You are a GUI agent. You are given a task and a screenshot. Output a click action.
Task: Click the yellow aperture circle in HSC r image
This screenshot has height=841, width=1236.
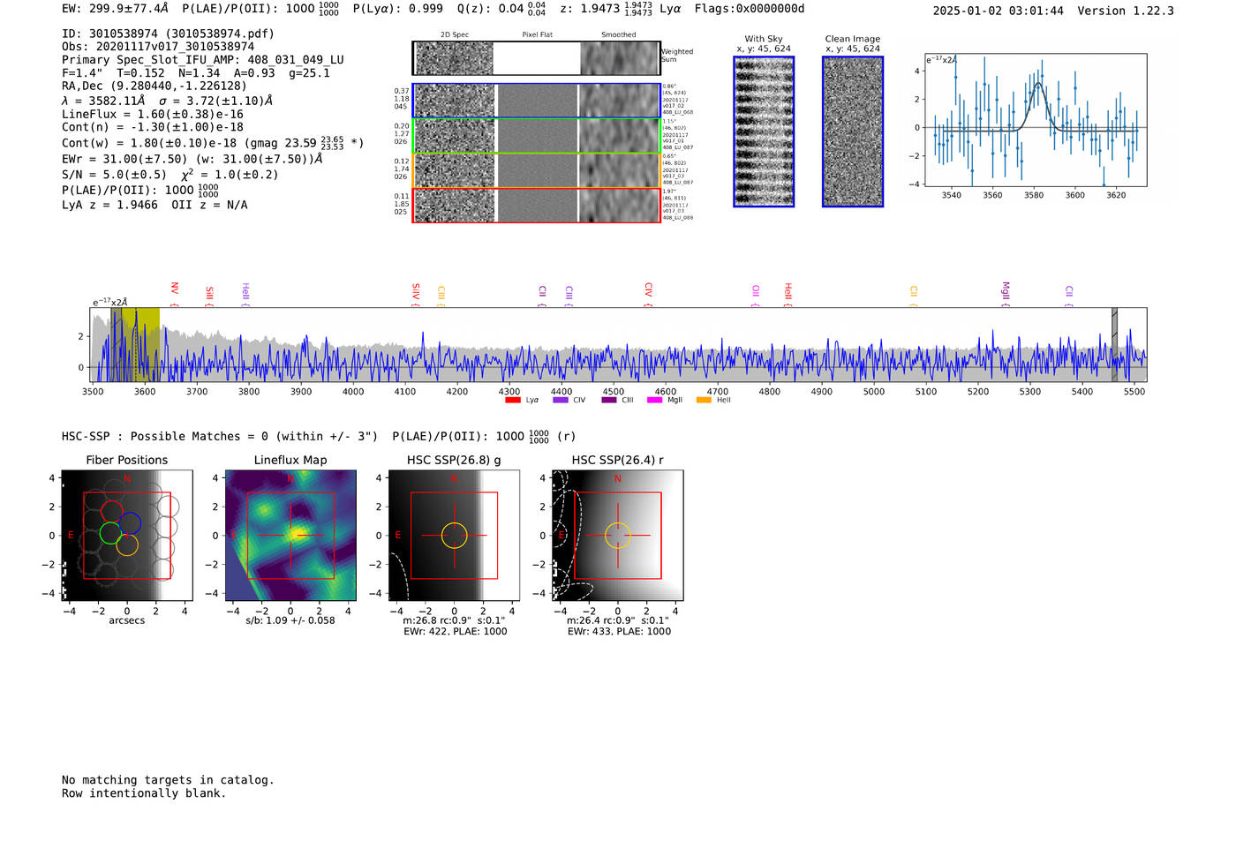coord(618,536)
